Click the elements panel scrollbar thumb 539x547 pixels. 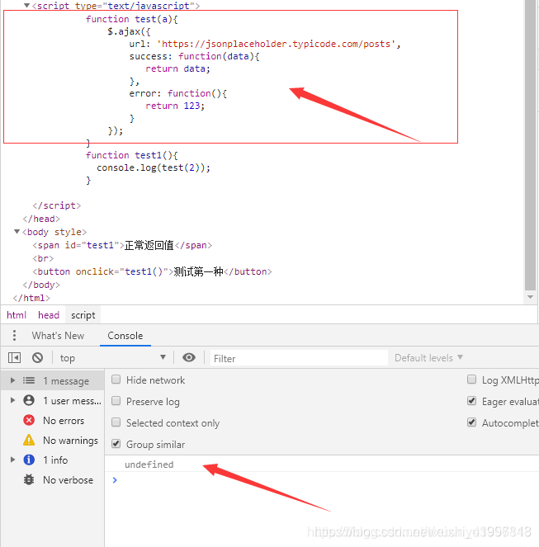pos(530,144)
